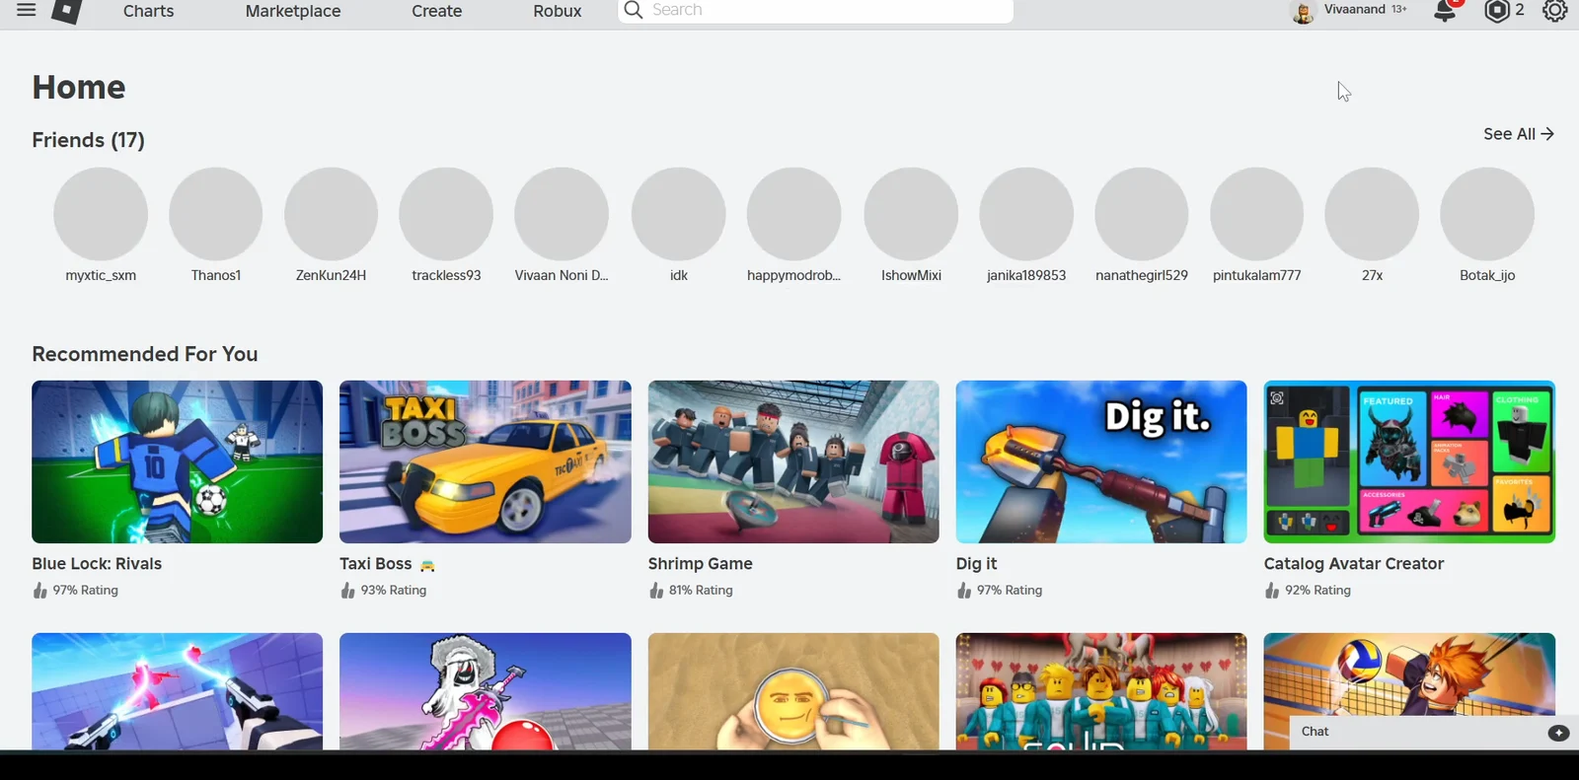The height and width of the screenshot is (780, 1579).
Task: Open janika189853 friend avatar
Action: coord(1026,214)
